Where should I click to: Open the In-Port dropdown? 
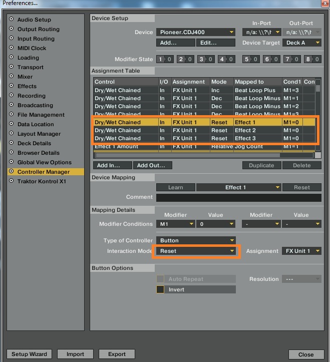[261, 32]
